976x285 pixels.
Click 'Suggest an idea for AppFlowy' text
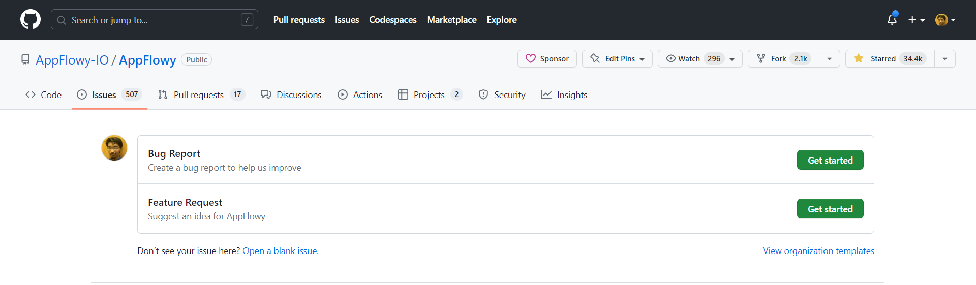(206, 216)
